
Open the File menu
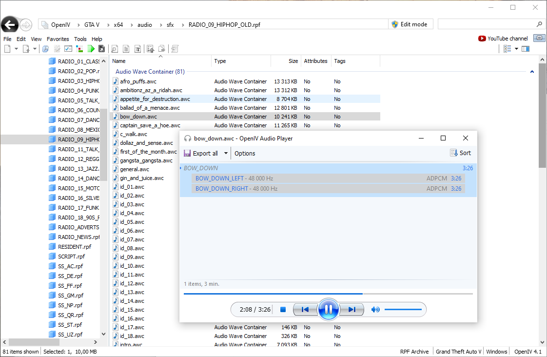(7, 39)
